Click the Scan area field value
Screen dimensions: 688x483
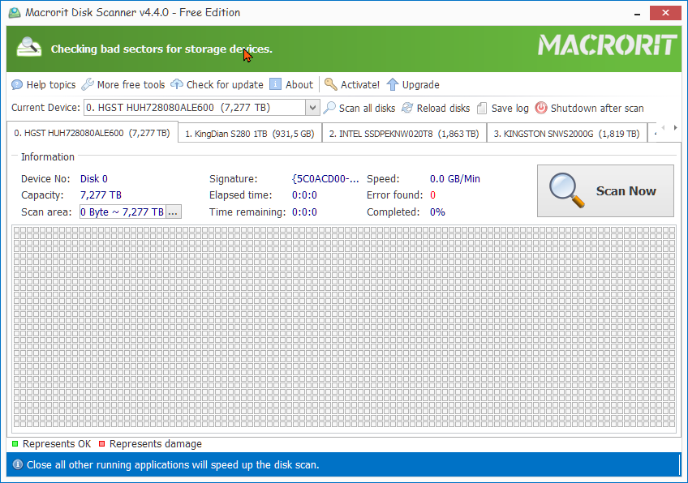tap(123, 212)
